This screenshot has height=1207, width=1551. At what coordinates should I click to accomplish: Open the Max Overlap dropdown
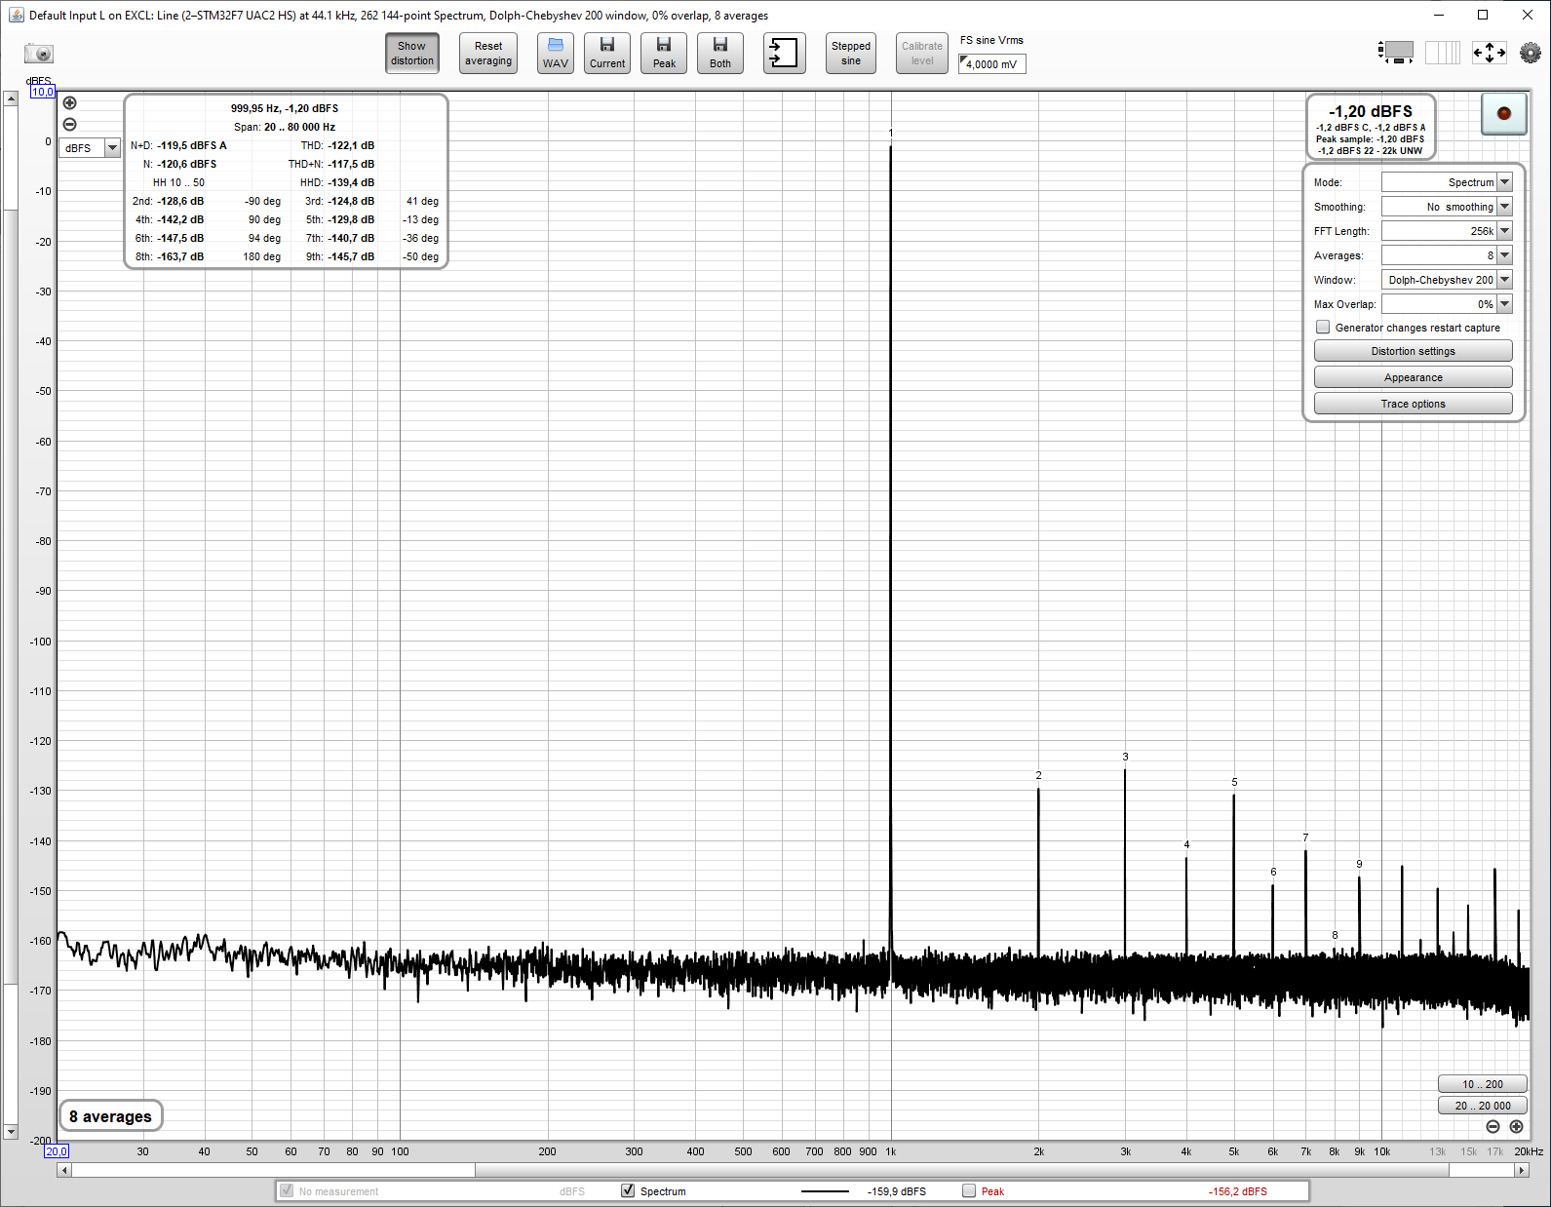[x=1447, y=304]
